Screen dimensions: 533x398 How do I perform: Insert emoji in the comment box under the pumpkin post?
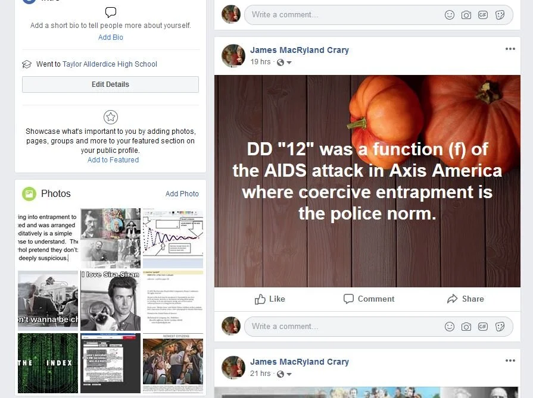point(450,327)
